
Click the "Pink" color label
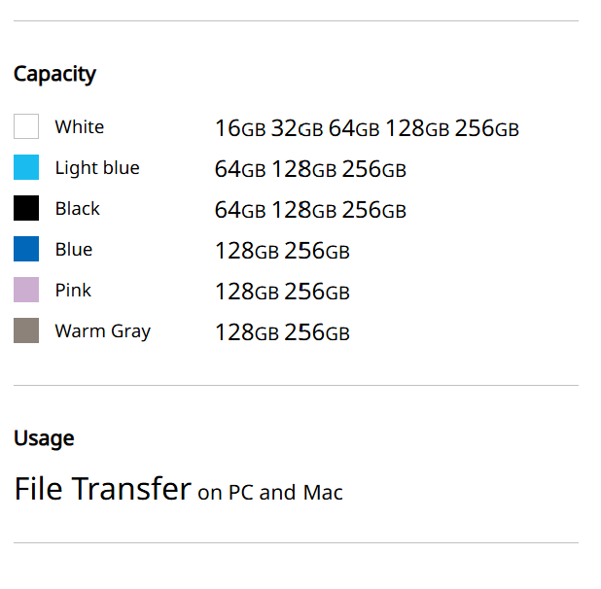click(x=74, y=291)
